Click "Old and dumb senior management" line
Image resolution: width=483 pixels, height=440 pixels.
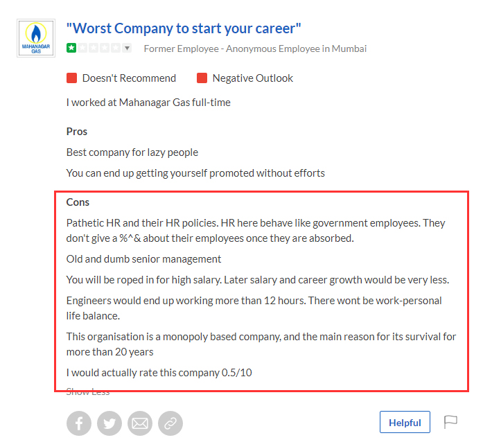tap(143, 259)
